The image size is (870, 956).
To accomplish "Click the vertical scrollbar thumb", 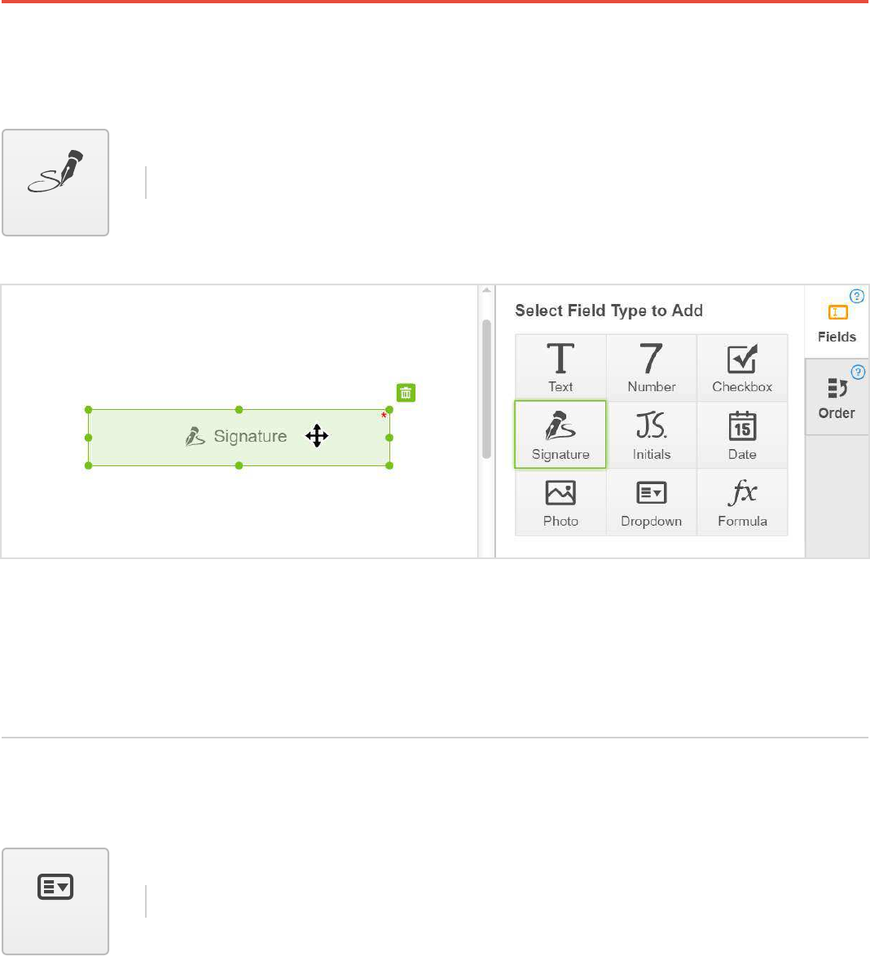I will coord(486,387).
